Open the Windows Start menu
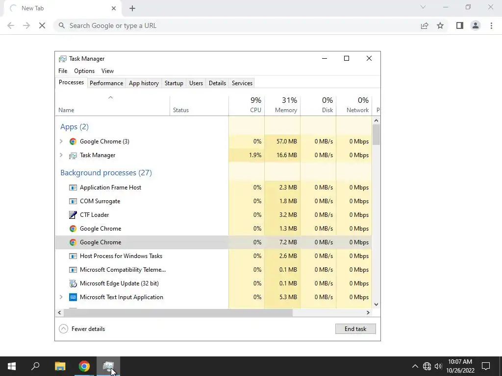Screen dimensions: 502x376 click(12, 366)
